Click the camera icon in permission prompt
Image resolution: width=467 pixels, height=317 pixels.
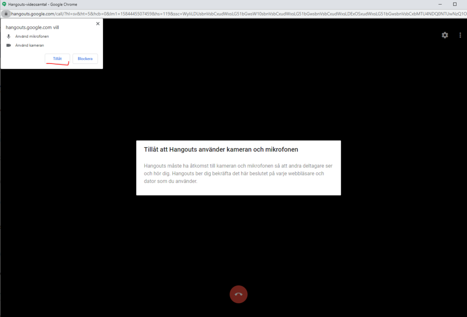coord(9,45)
